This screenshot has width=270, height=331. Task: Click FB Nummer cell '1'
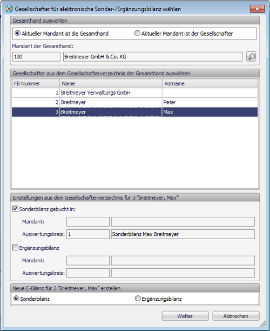(36, 92)
